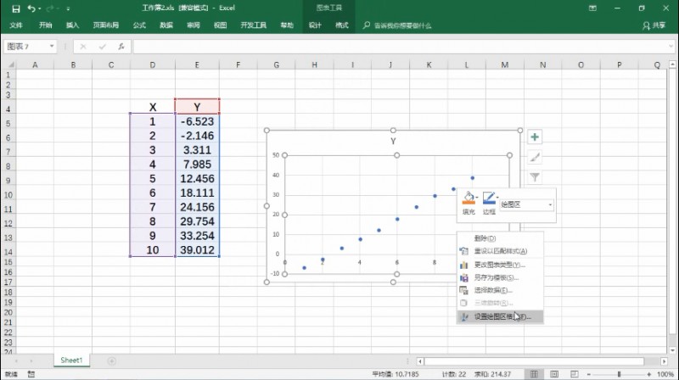Viewport: 679px width, 380px height.
Task: Click the X header cell D4
Action: point(153,107)
